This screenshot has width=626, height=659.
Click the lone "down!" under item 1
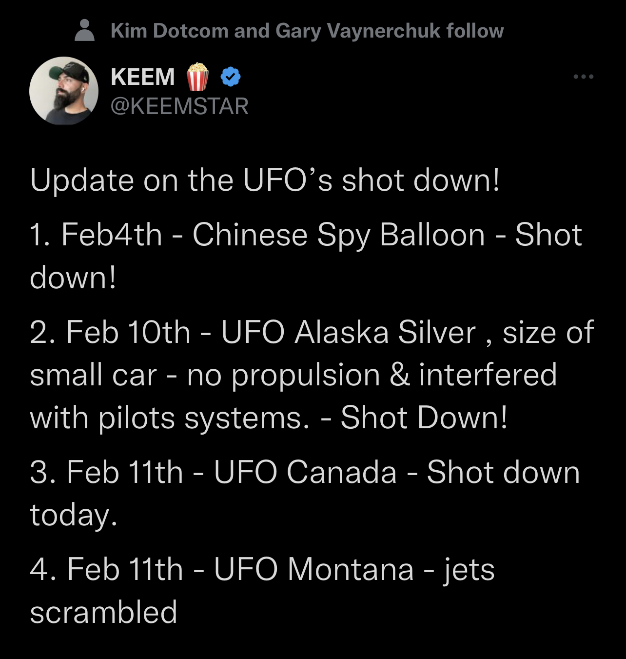tap(73, 278)
